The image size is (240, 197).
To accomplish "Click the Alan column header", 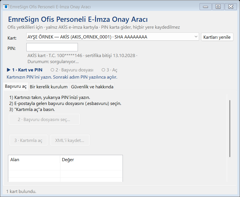I will [34, 160].
